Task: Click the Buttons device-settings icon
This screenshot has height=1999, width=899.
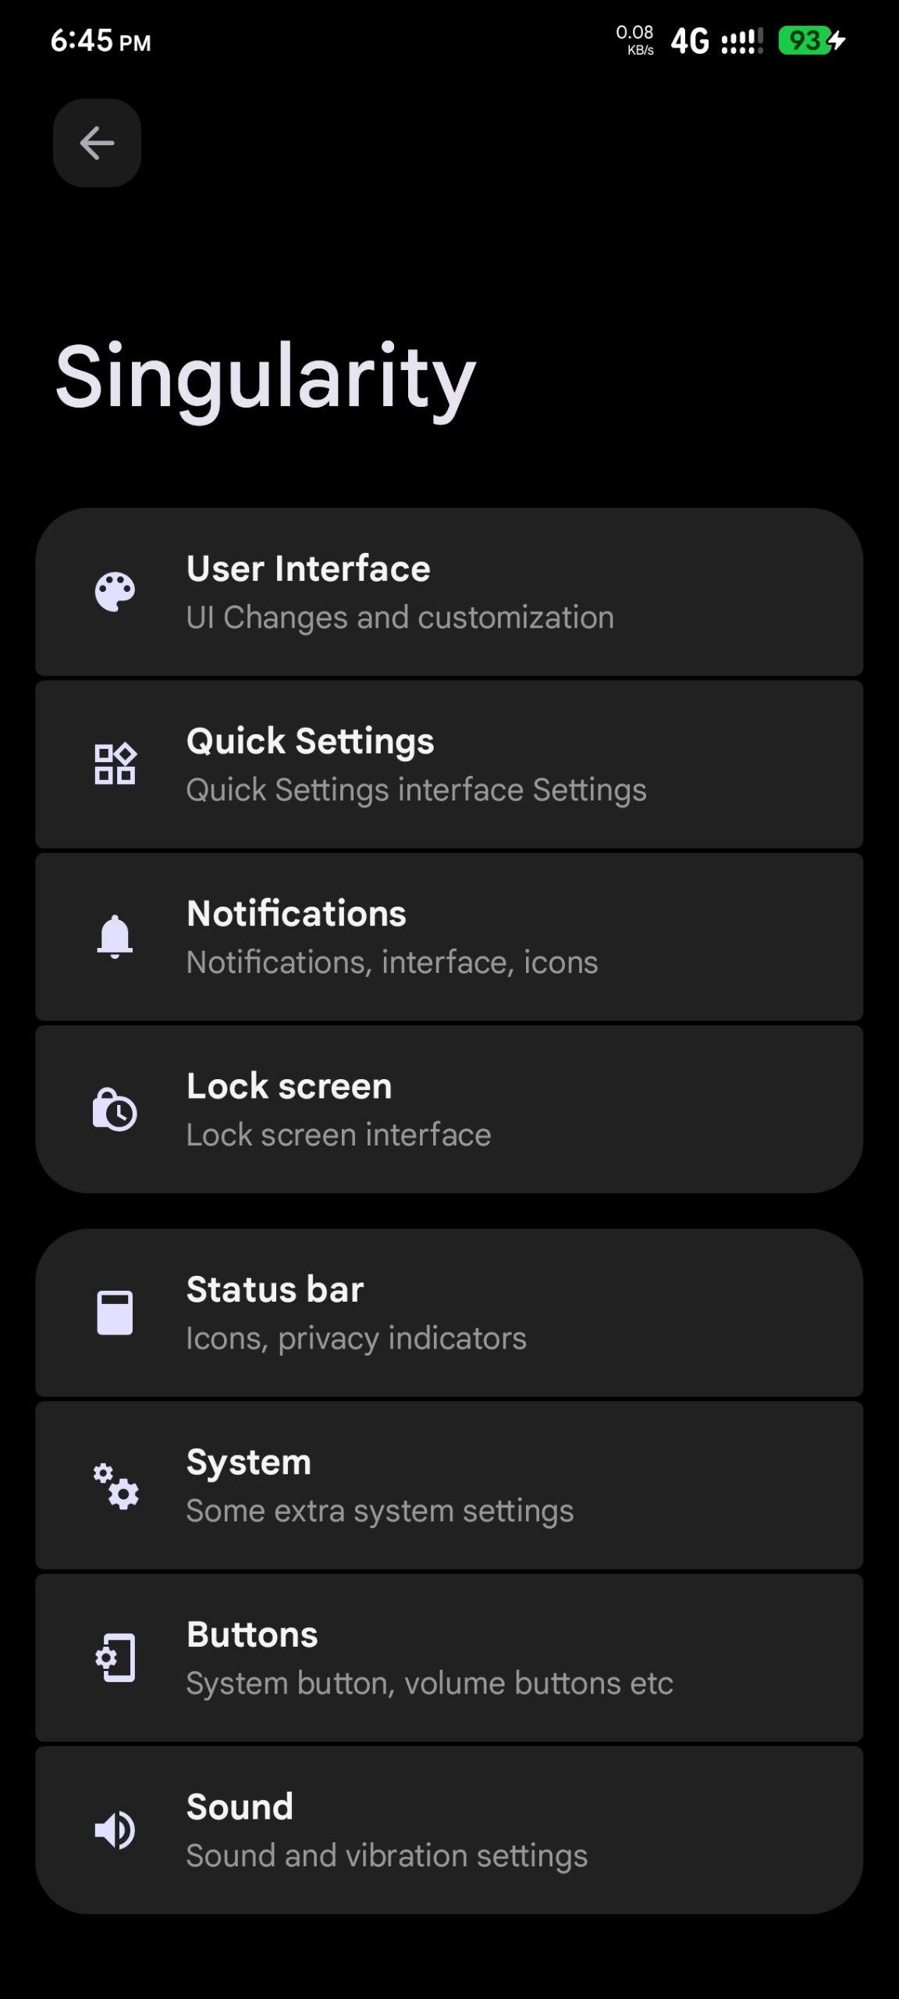Action: click(115, 1657)
